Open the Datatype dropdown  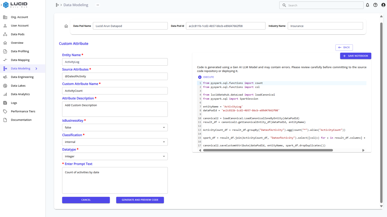115,156
